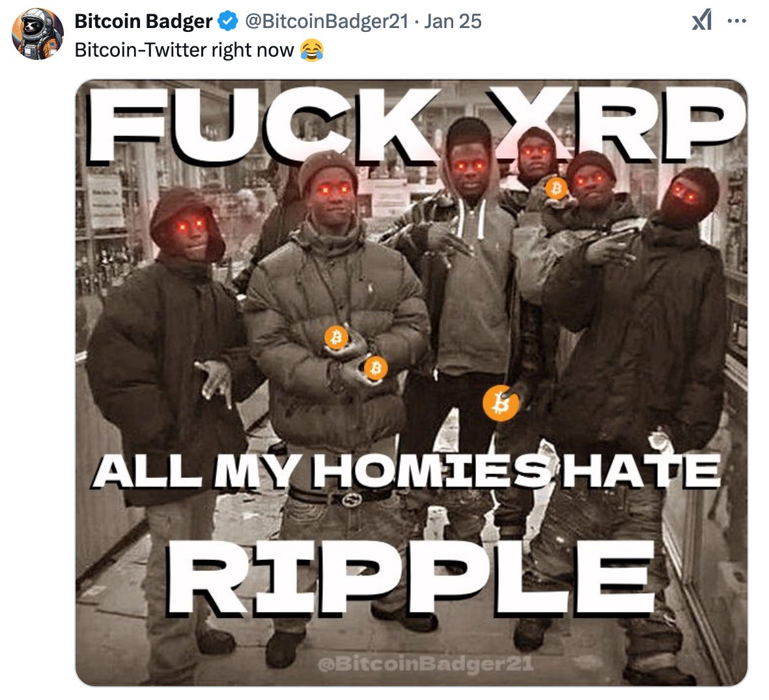This screenshot has width=769, height=700.
Task: Click the Bitcoin coin near the top right man
Action: (556, 188)
